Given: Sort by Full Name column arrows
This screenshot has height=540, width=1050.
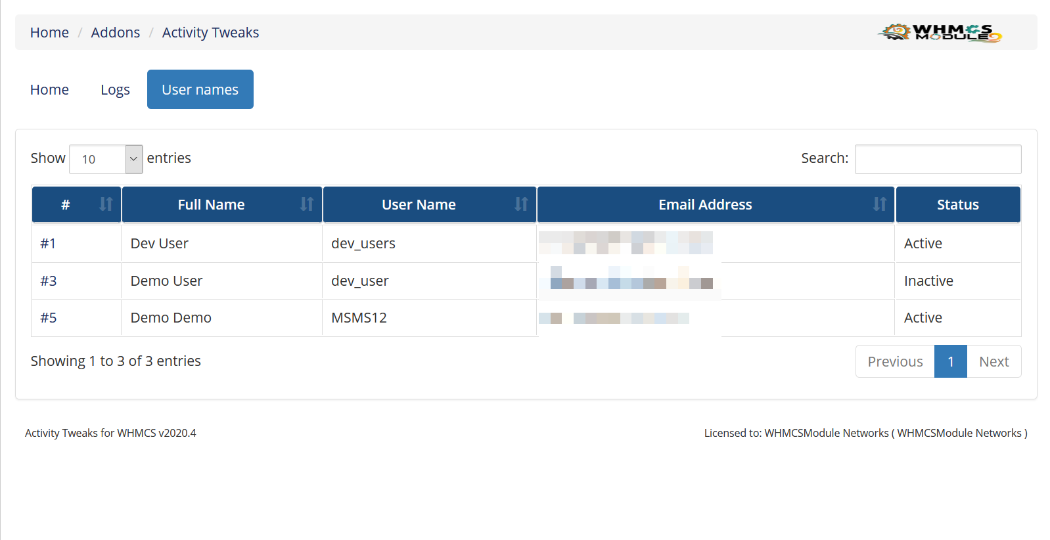Looking at the screenshot, I should point(307,204).
